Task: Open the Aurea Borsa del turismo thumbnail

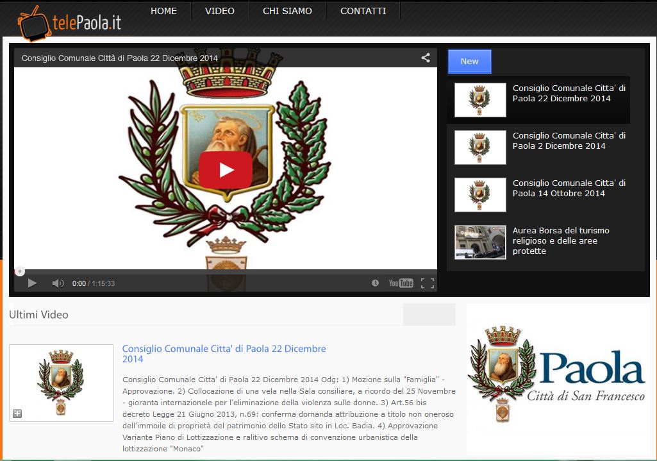Action: click(480, 242)
